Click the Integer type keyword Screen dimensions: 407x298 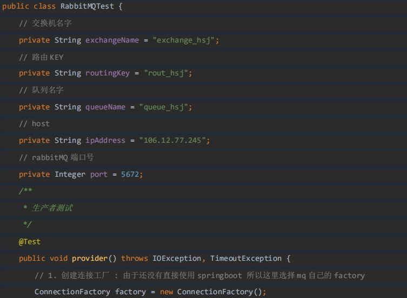(x=70, y=175)
